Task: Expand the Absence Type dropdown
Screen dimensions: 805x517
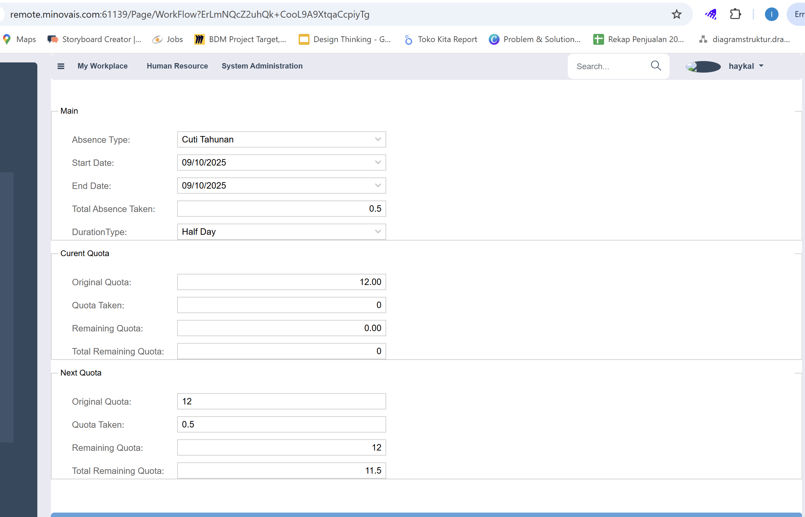Action: point(378,139)
